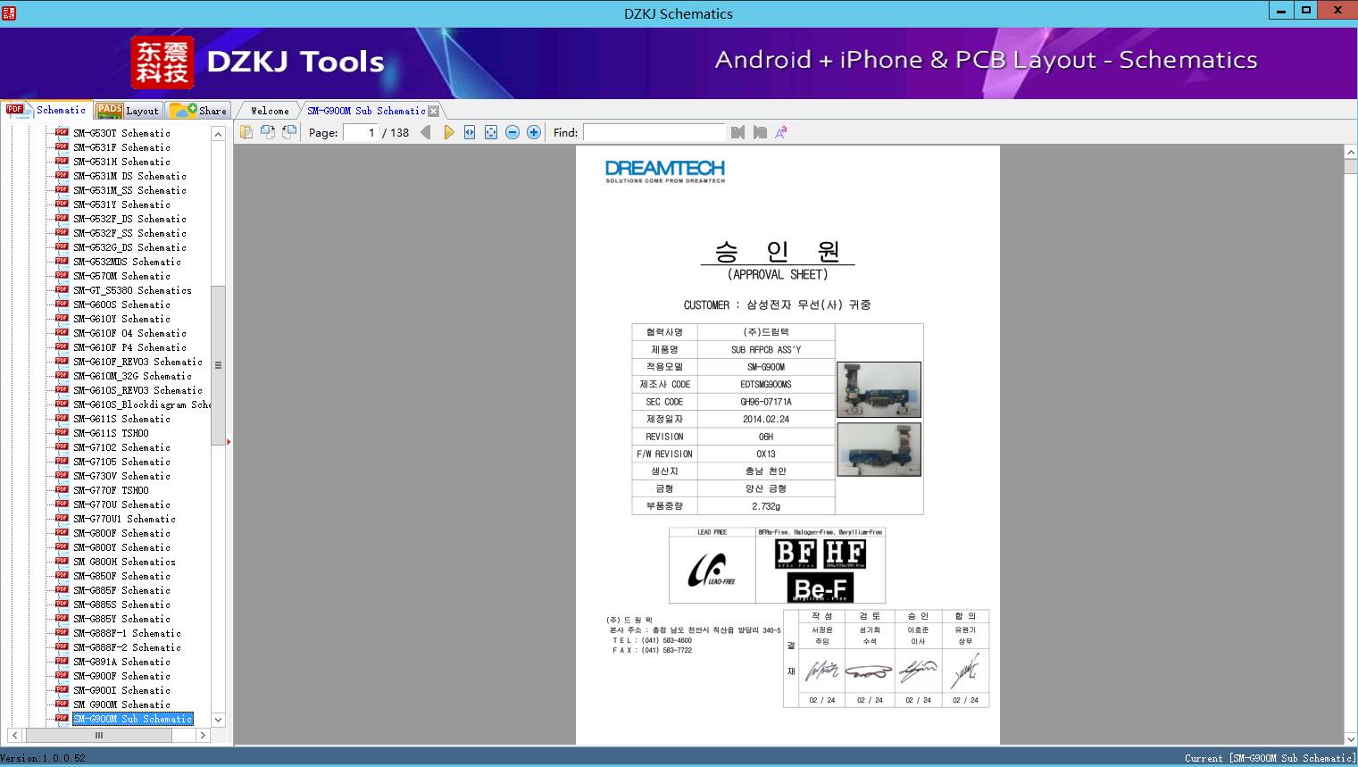Click PDF icon beside SM-G600S Schematic
This screenshot has width=1358, height=767.
click(x=62, y=304)
